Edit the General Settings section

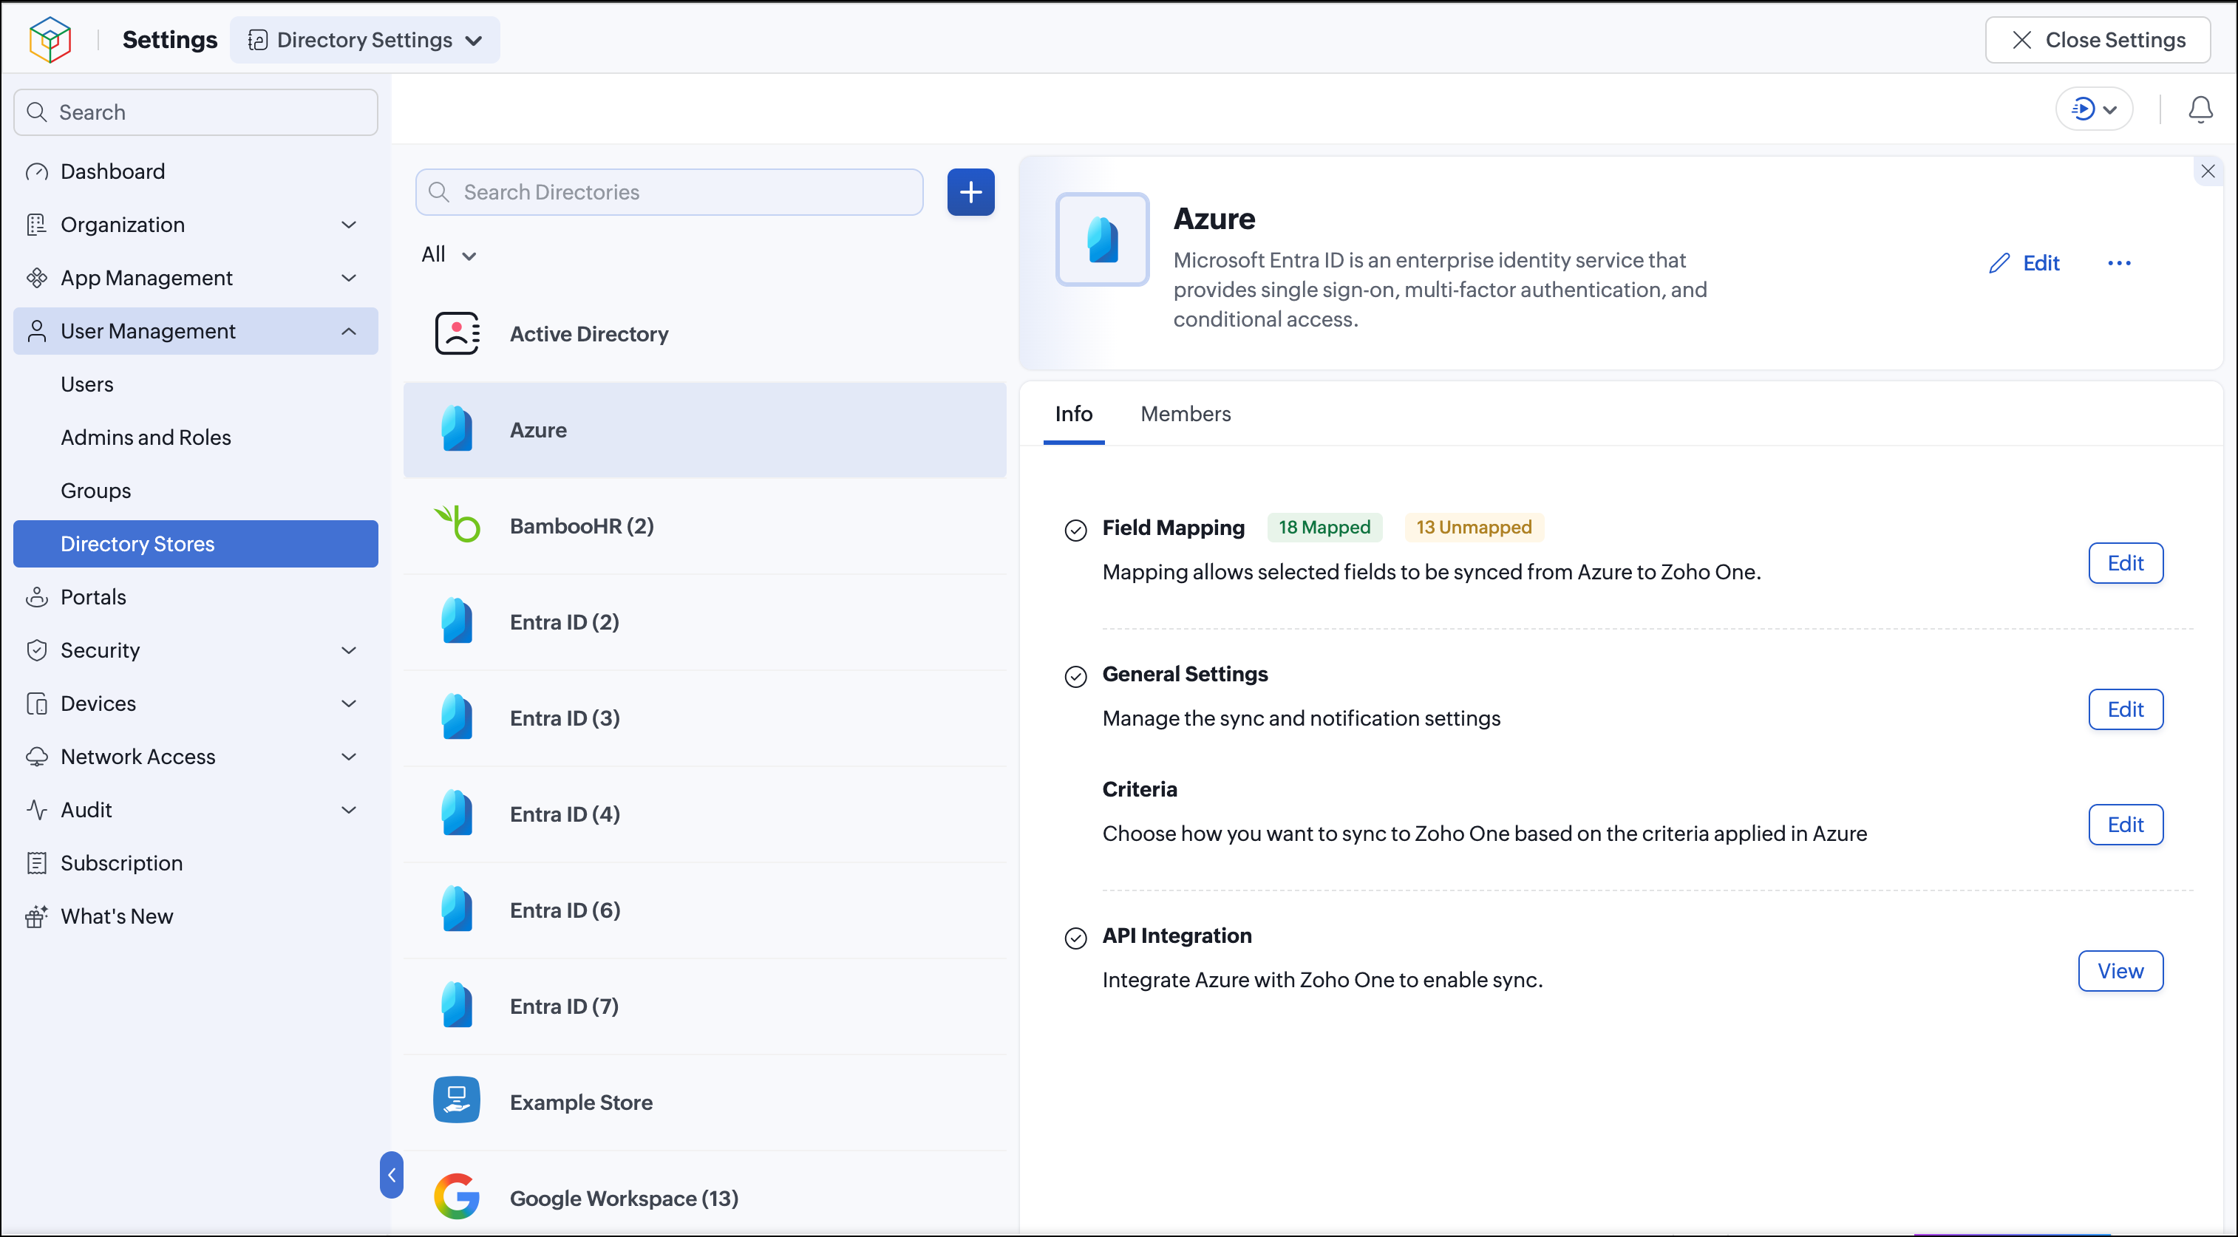pos(2125,709)
